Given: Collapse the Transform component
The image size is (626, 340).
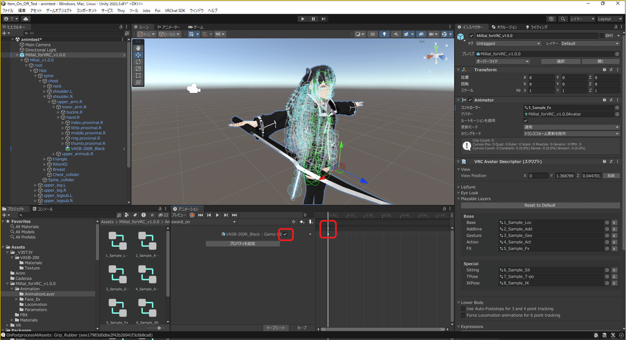Looking at the screenshot, I should coord(460,70).
